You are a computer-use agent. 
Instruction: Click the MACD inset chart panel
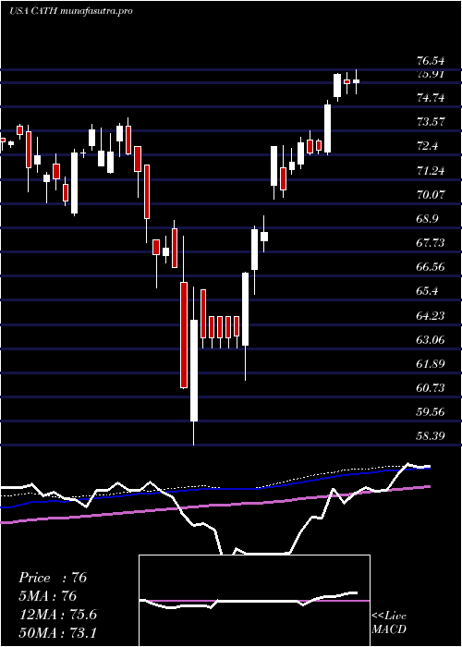coord(254,601)
